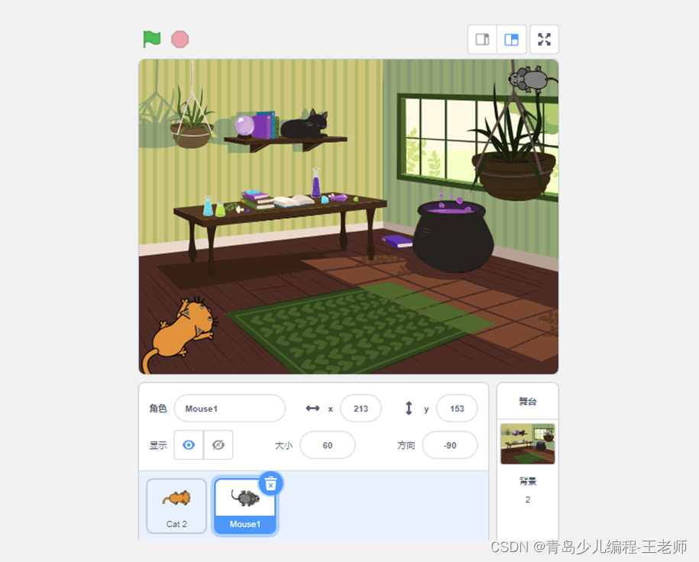
Task: Edit the size value 60
Action: (x=328, y=444)
